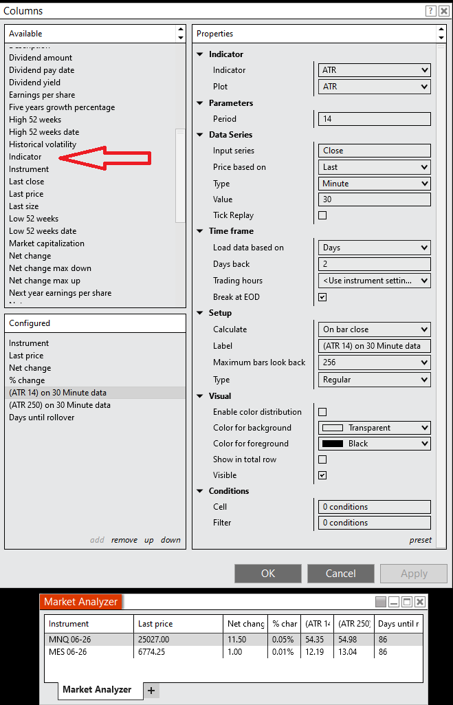This screenshot has height=705, width=453.
Task: Select the Market Analyzer tab
Action: [96, 690]
